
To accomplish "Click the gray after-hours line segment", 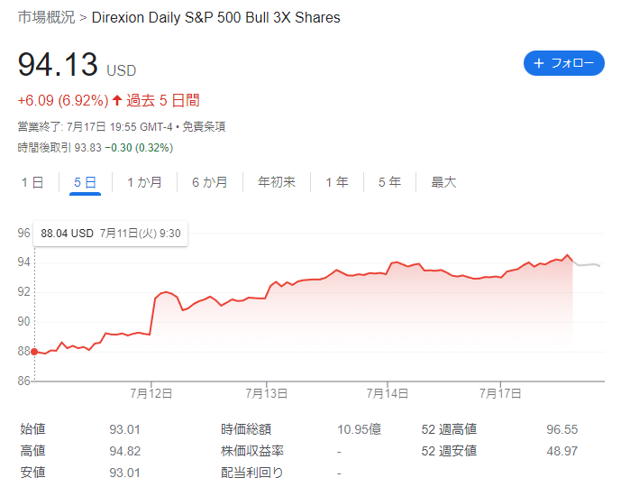I will pos(587,264).
